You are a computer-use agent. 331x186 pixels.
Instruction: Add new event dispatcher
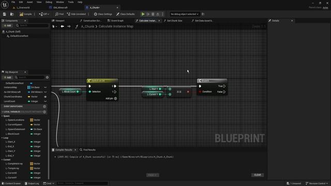tap(44, 106)
